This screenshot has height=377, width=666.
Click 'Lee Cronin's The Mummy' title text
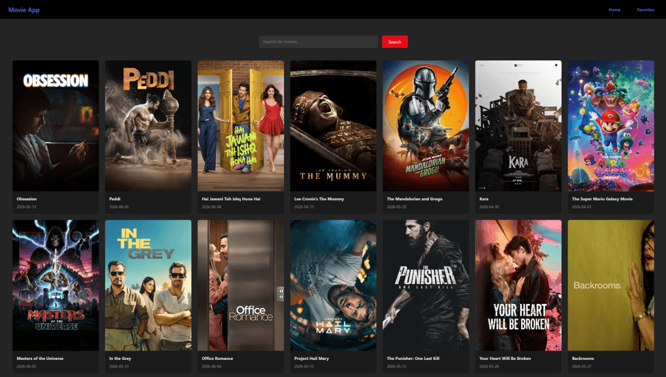319,199
